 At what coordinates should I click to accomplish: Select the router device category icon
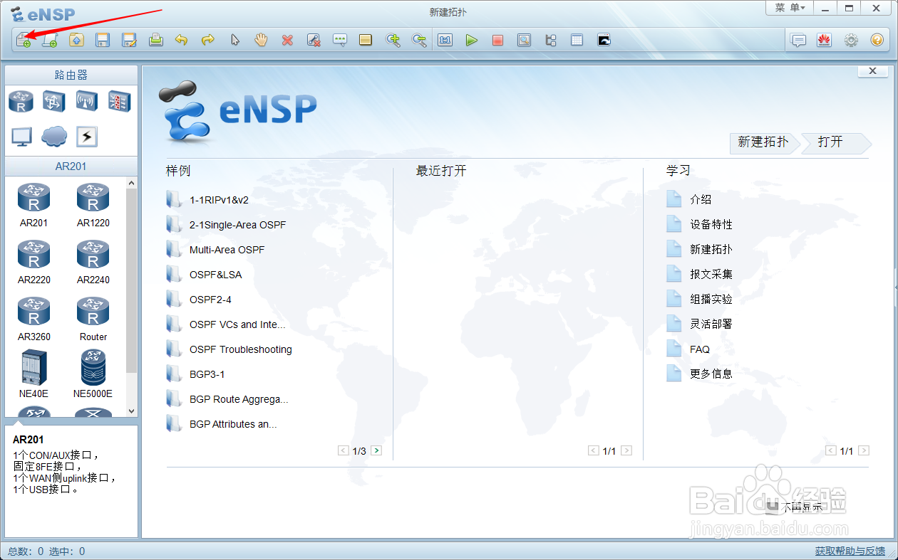[x=21, y=101]
